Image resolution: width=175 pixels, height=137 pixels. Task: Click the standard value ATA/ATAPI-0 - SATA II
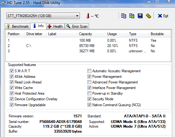tap(145, 116)
